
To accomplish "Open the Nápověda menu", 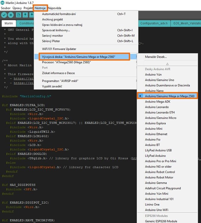I will pyautogui.click(x=54, y=8).
